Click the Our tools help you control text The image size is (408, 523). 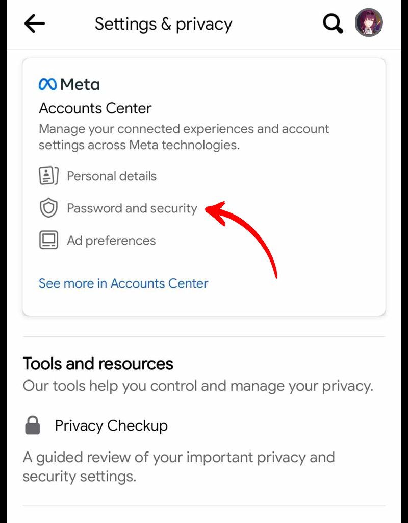coord(198,386)
